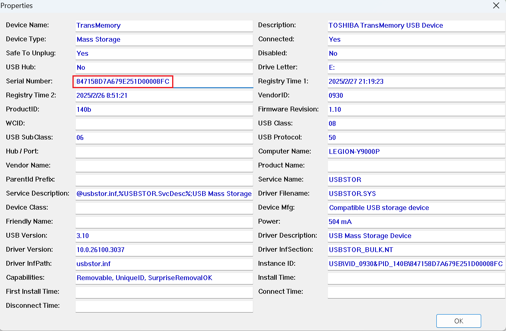Select the Driver Filename field
Image resolution: width=506 pixels, height=331 pixels.
(x=416, y=194)
